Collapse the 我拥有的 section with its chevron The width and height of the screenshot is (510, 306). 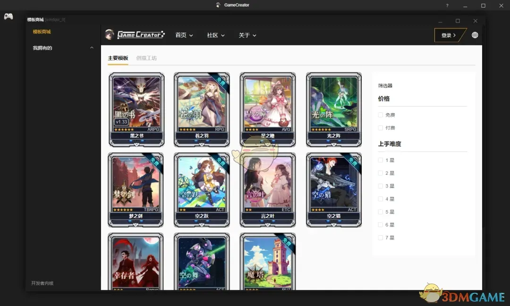point(93,48)
